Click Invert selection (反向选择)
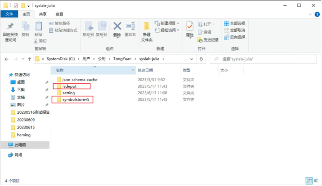Viewport: 322px width, 186px height. [x=235, y=37]
